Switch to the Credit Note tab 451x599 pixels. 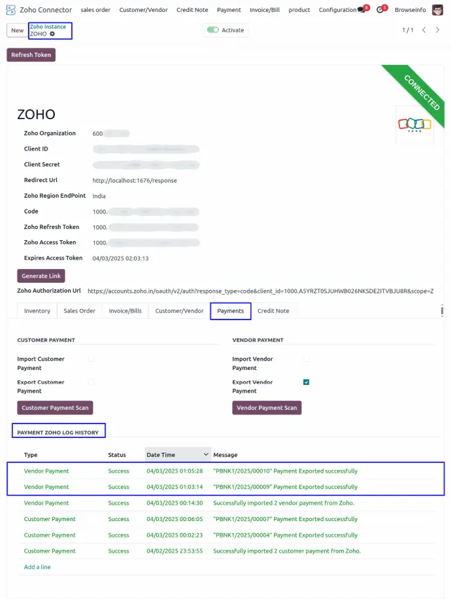[x=273, y=311]
